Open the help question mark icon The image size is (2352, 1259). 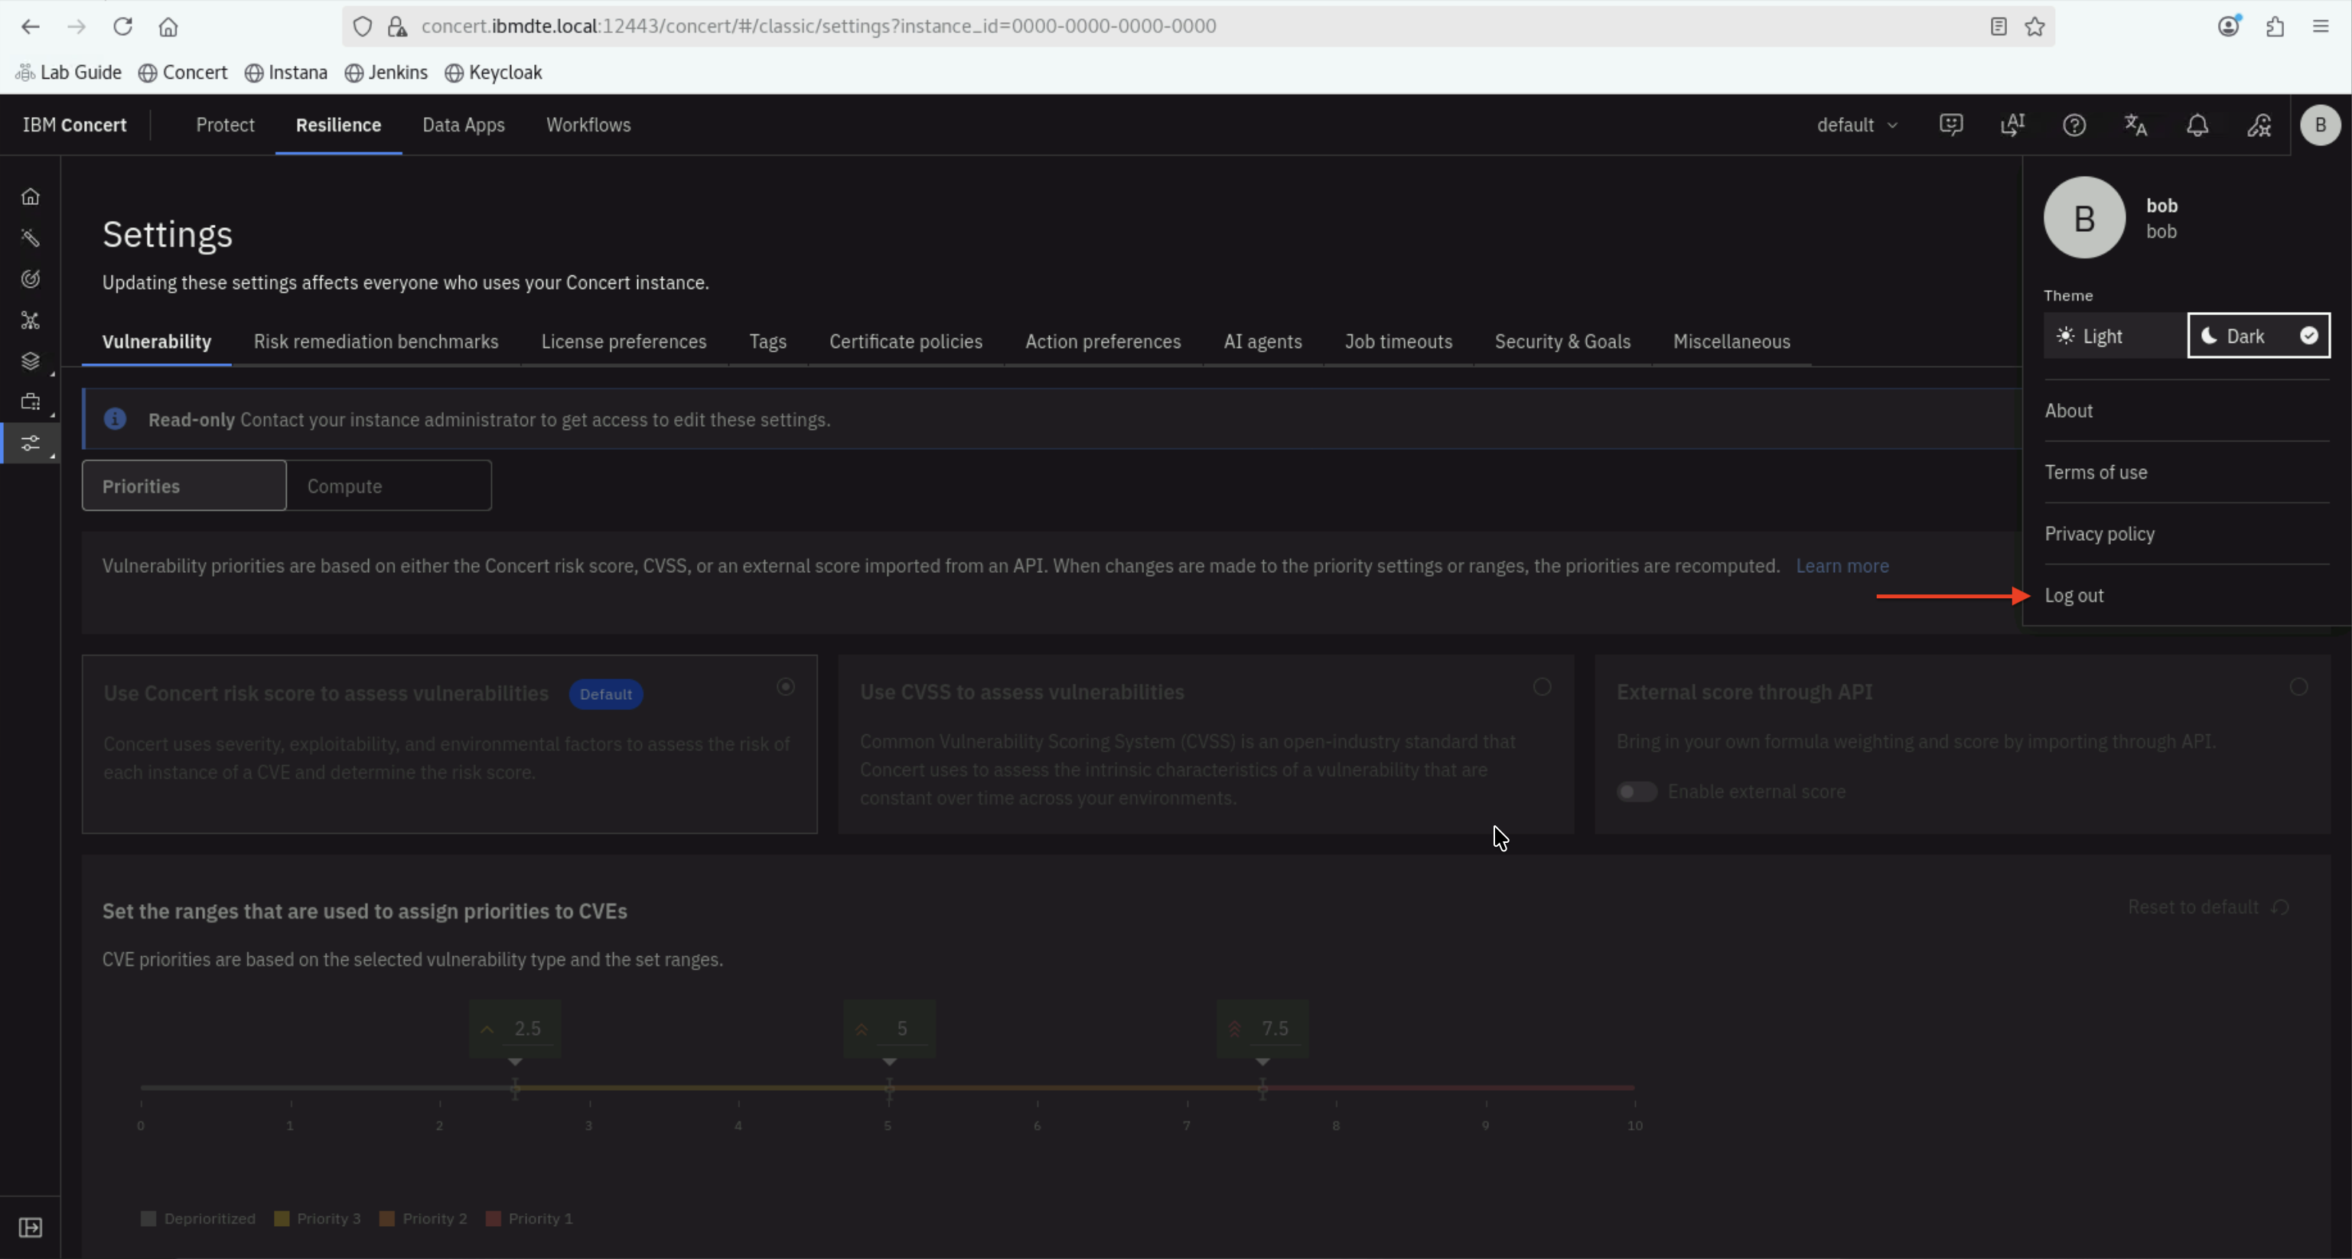2074,125
